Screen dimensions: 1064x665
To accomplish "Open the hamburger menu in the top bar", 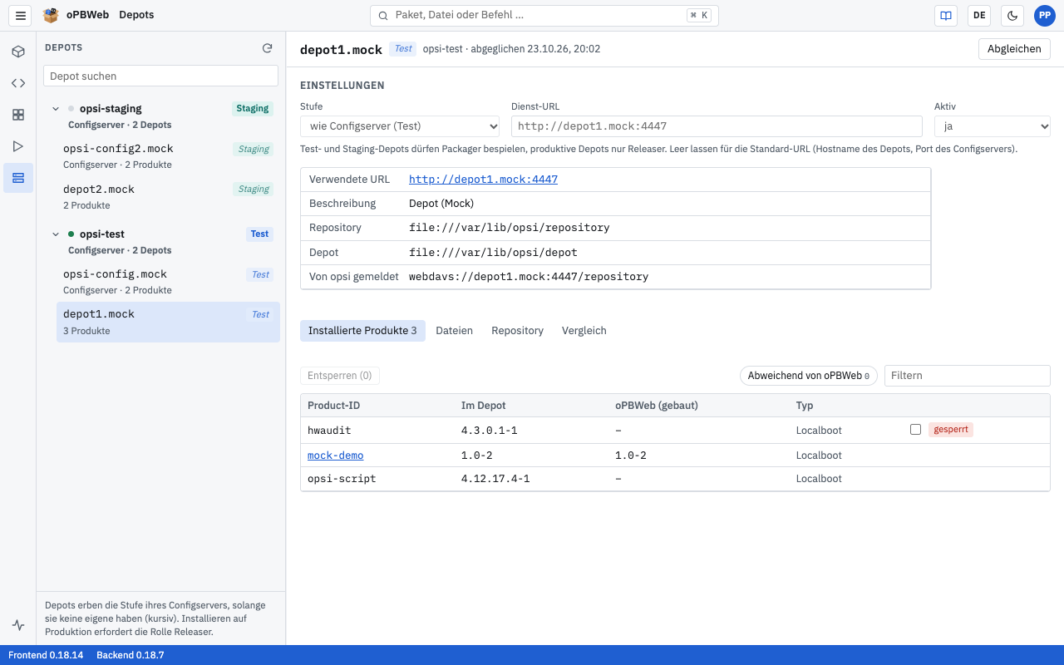I will (x=21, y=15).
